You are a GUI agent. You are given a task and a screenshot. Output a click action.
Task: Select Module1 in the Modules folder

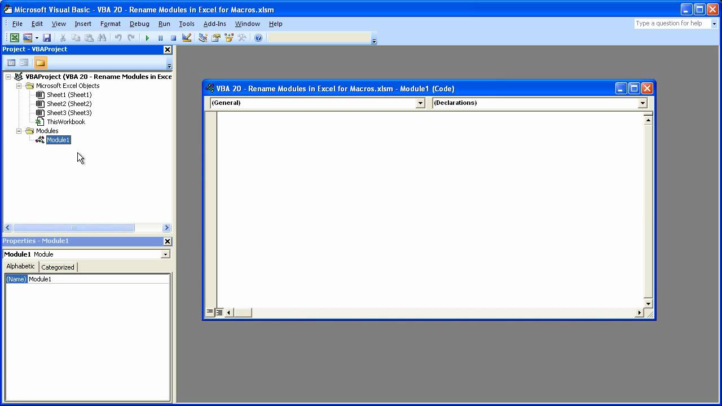(58, 140)
